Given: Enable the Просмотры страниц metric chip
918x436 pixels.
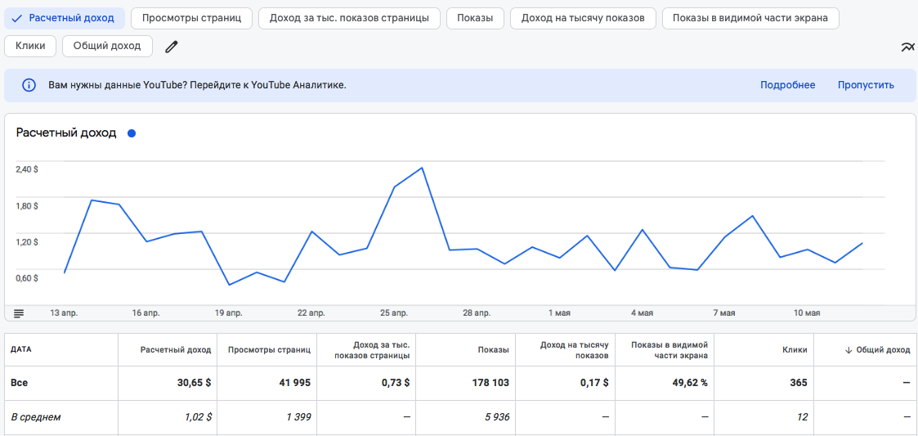Looking at the screenshot, I should [x=191, y=18].
